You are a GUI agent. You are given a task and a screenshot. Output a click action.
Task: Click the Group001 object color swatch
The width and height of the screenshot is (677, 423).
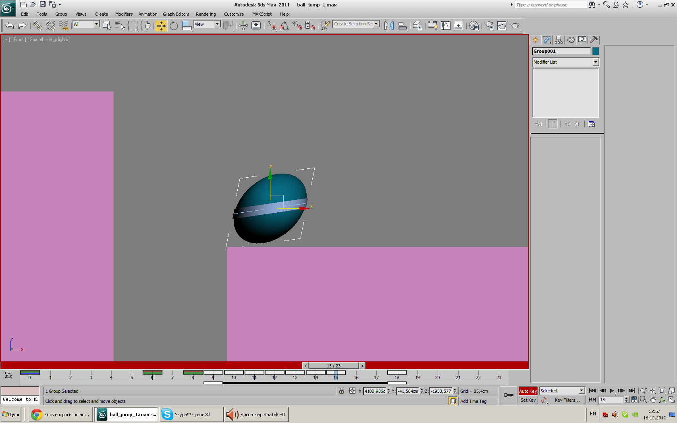tap(595, 51)
